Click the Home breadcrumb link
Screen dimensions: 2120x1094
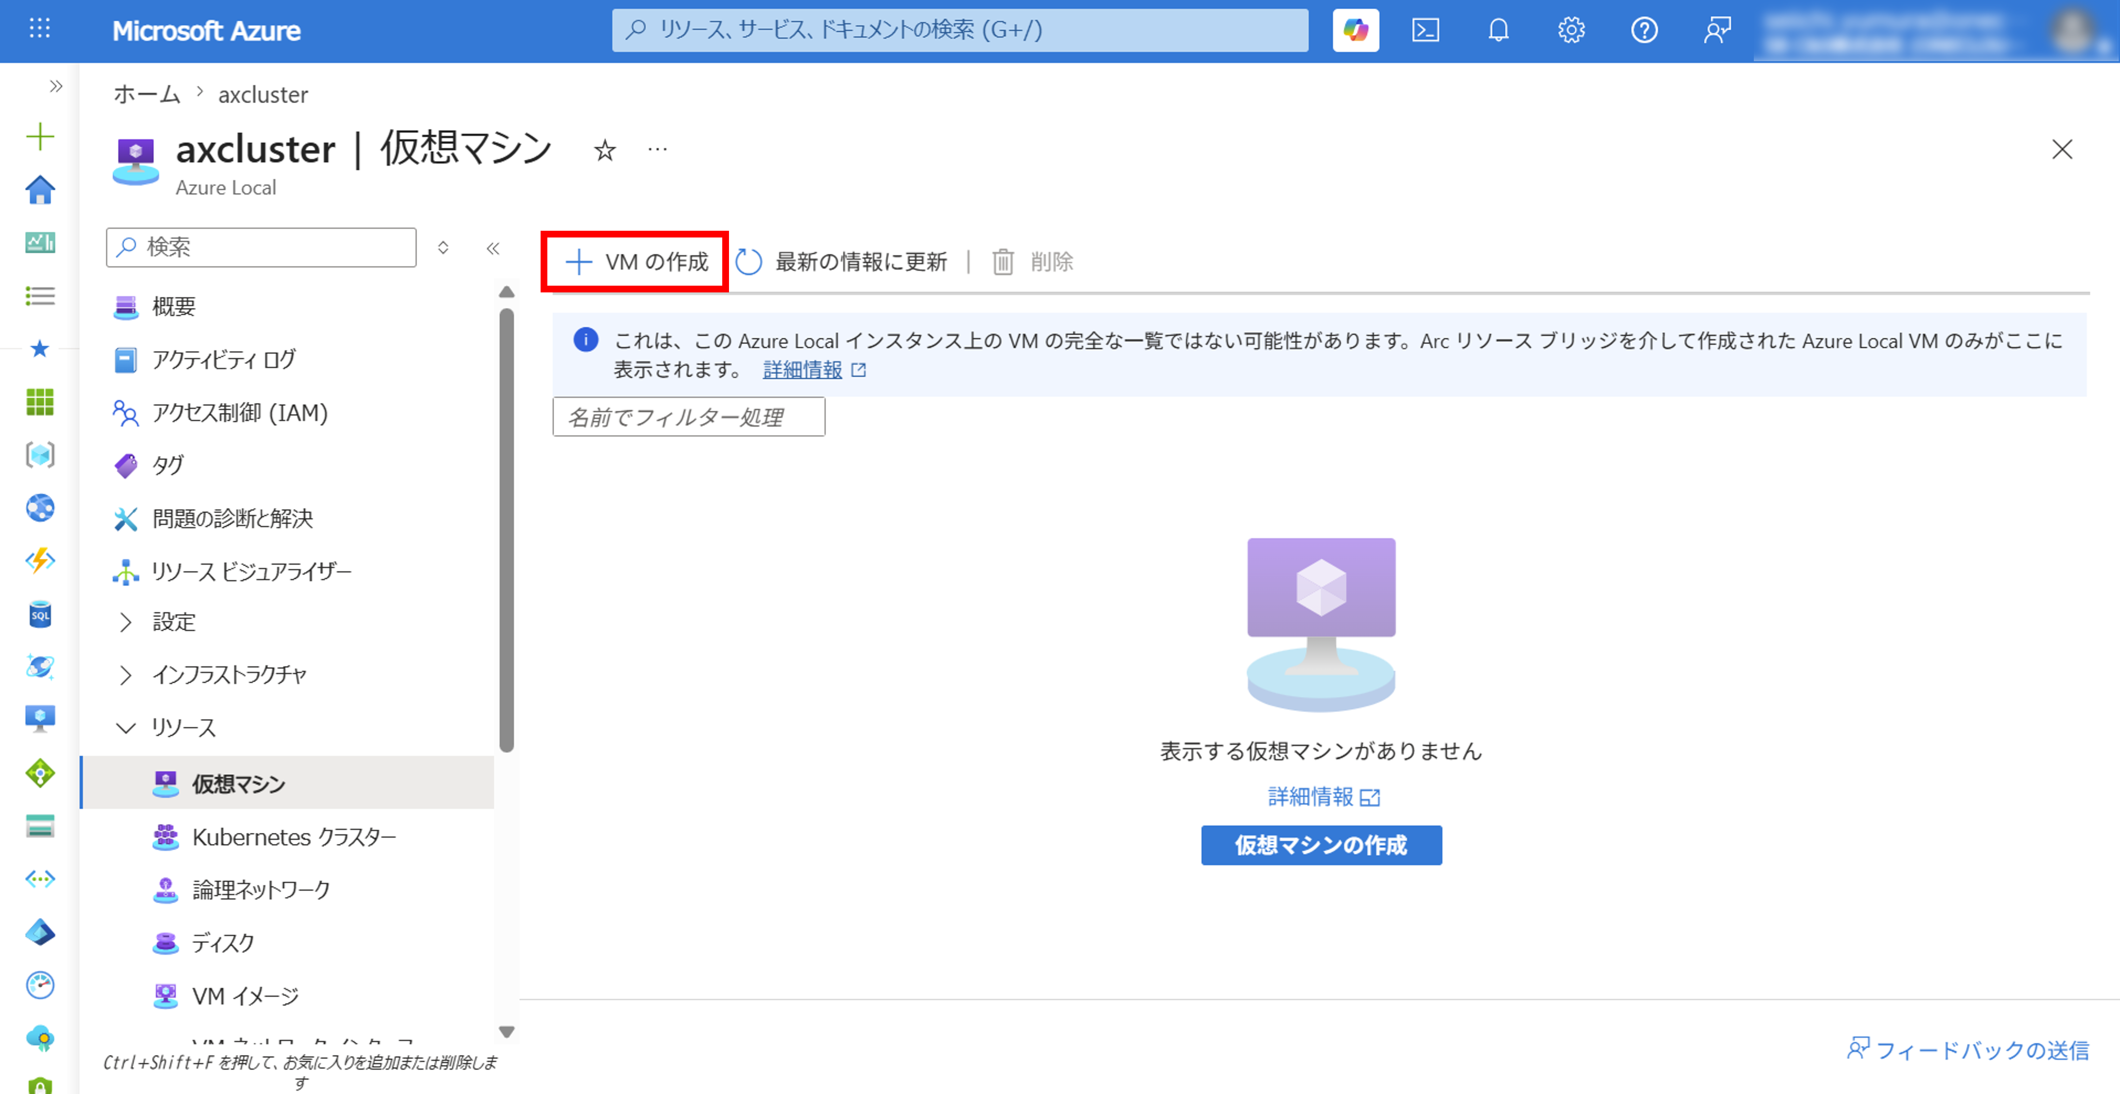point(146,94)
